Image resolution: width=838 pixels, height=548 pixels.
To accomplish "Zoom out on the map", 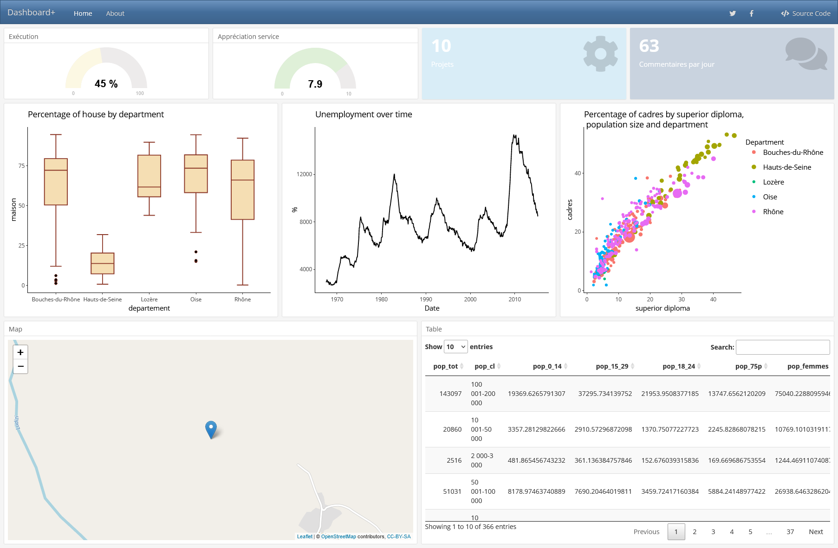I will point(20,366).
